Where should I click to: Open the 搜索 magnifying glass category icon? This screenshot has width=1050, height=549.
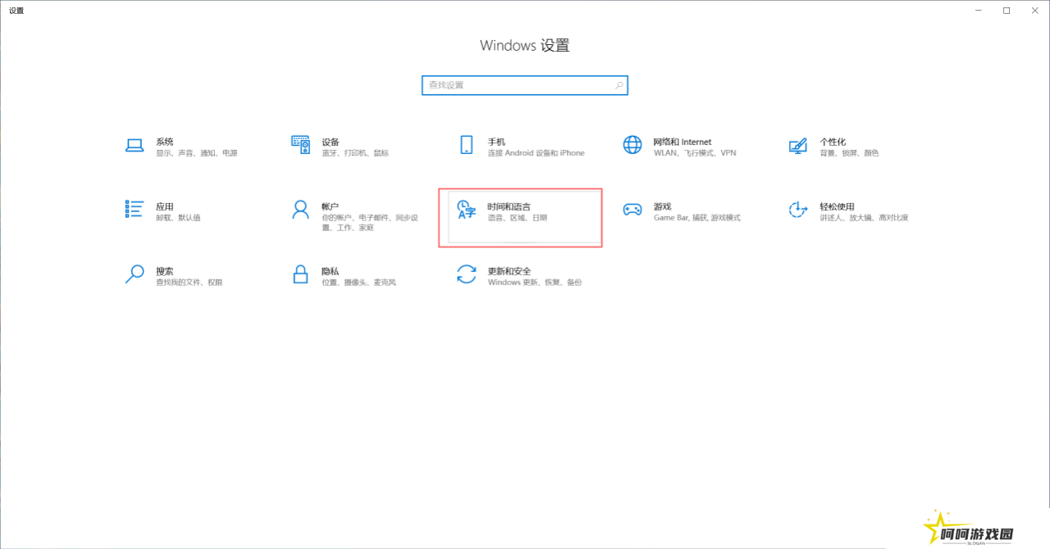click(x=135, y=274)
